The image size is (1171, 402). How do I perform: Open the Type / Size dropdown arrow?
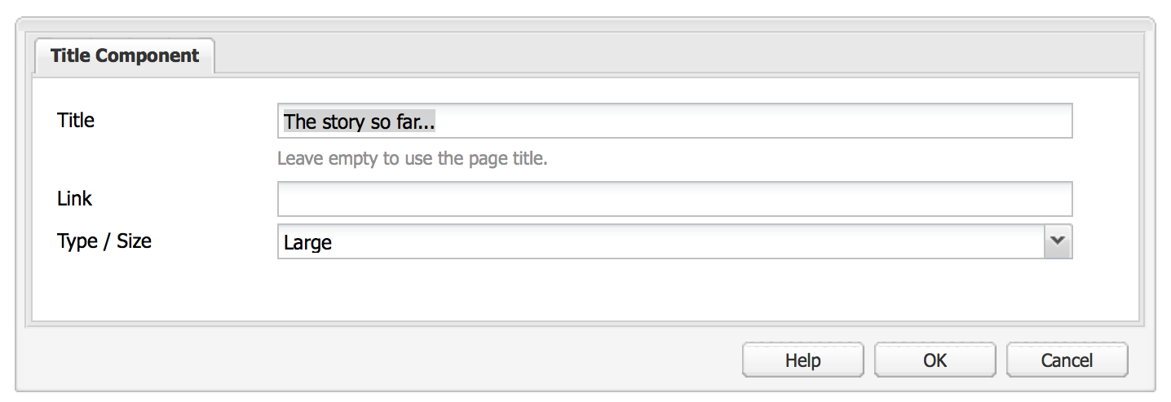(x=1058, y=241)
